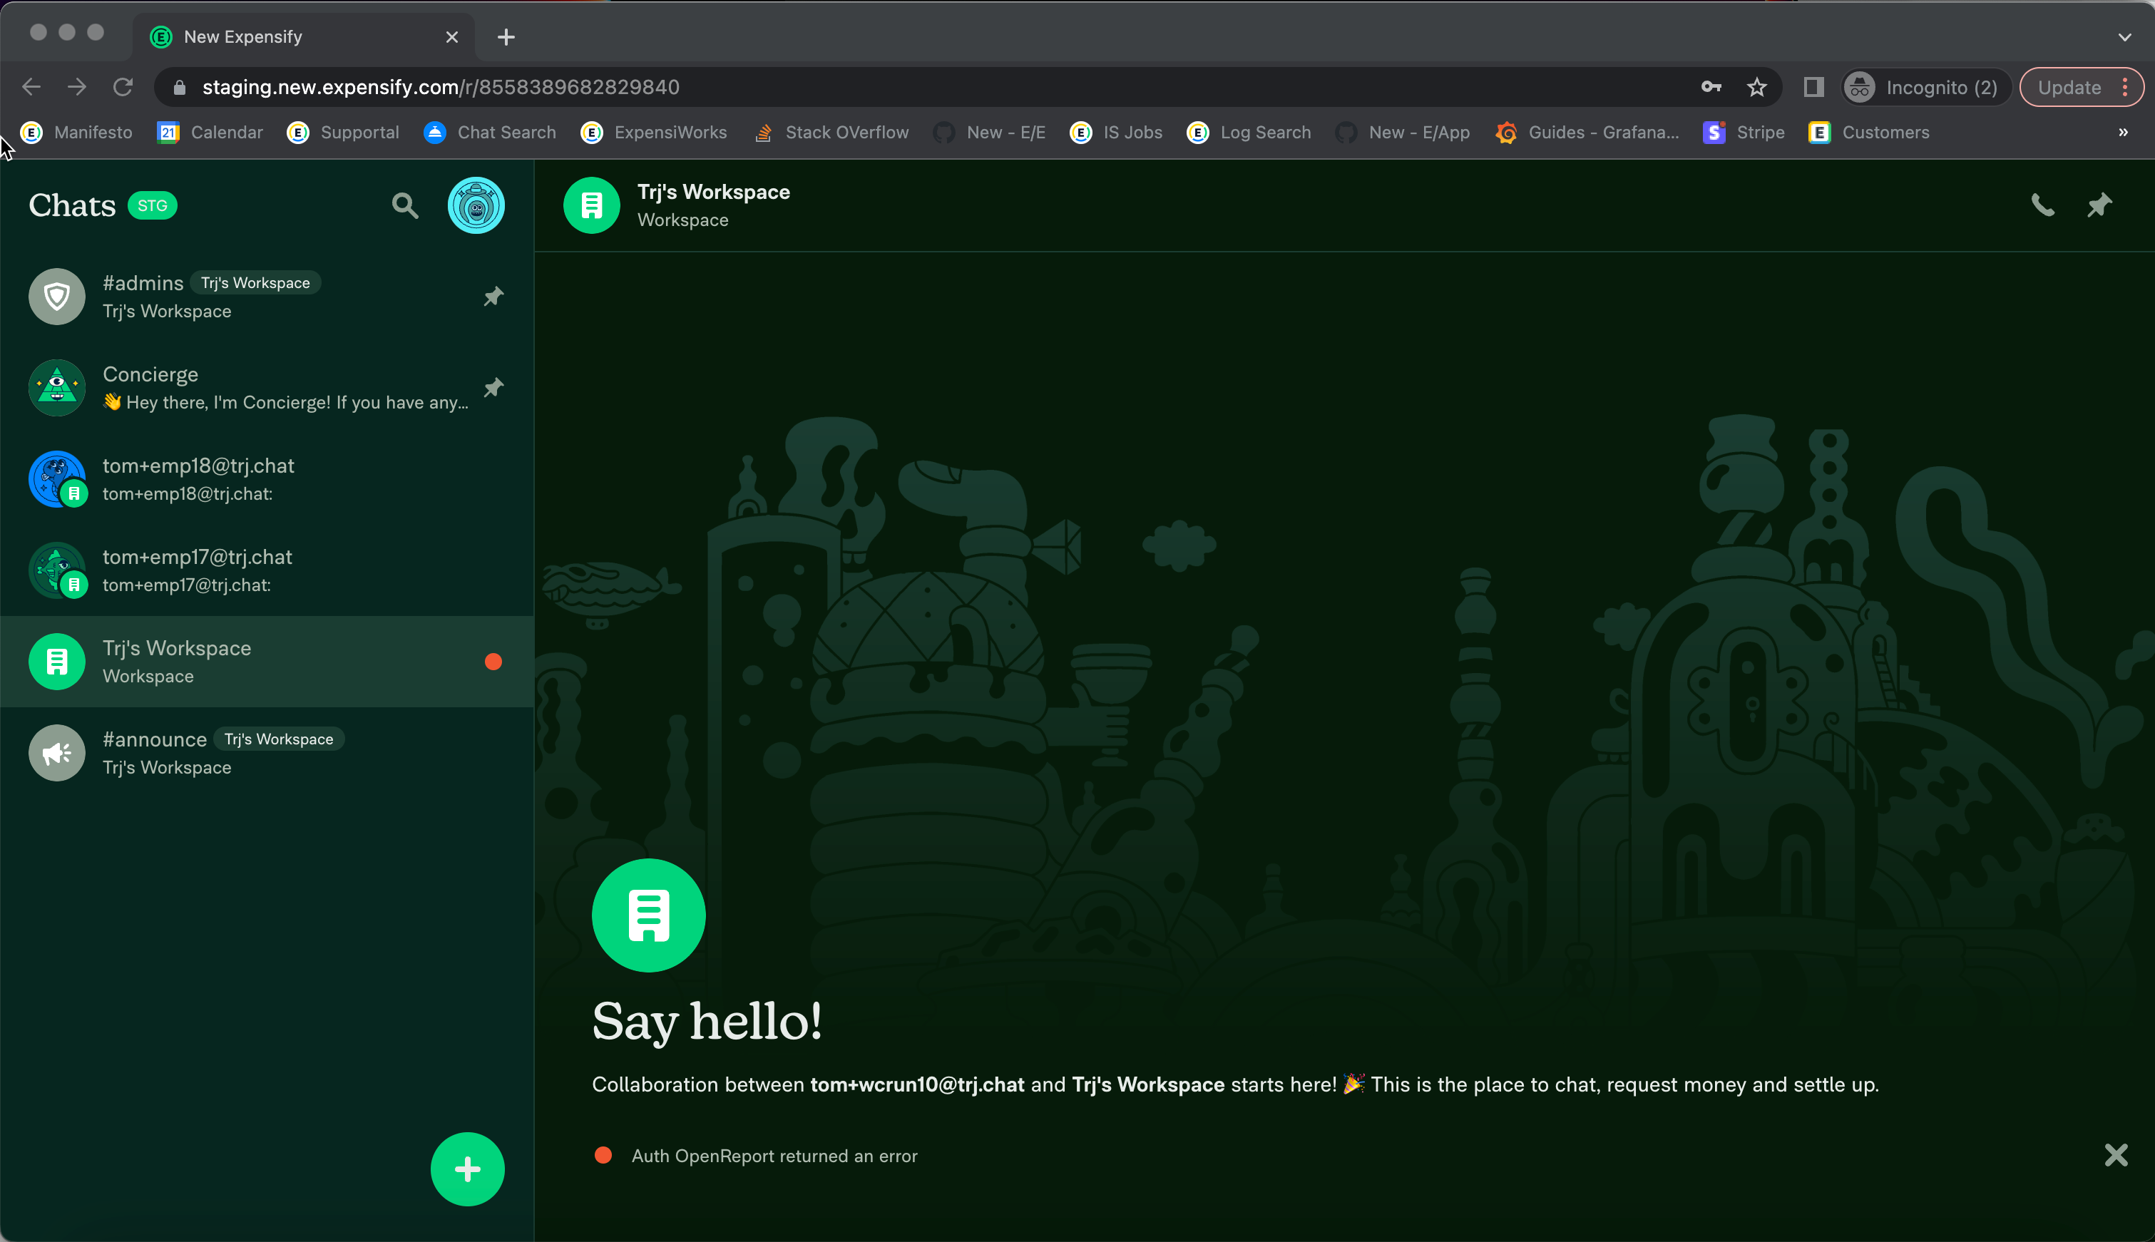Click the Chats heading
This screenshot has height=1242, width=2155.
pos(73,205)
